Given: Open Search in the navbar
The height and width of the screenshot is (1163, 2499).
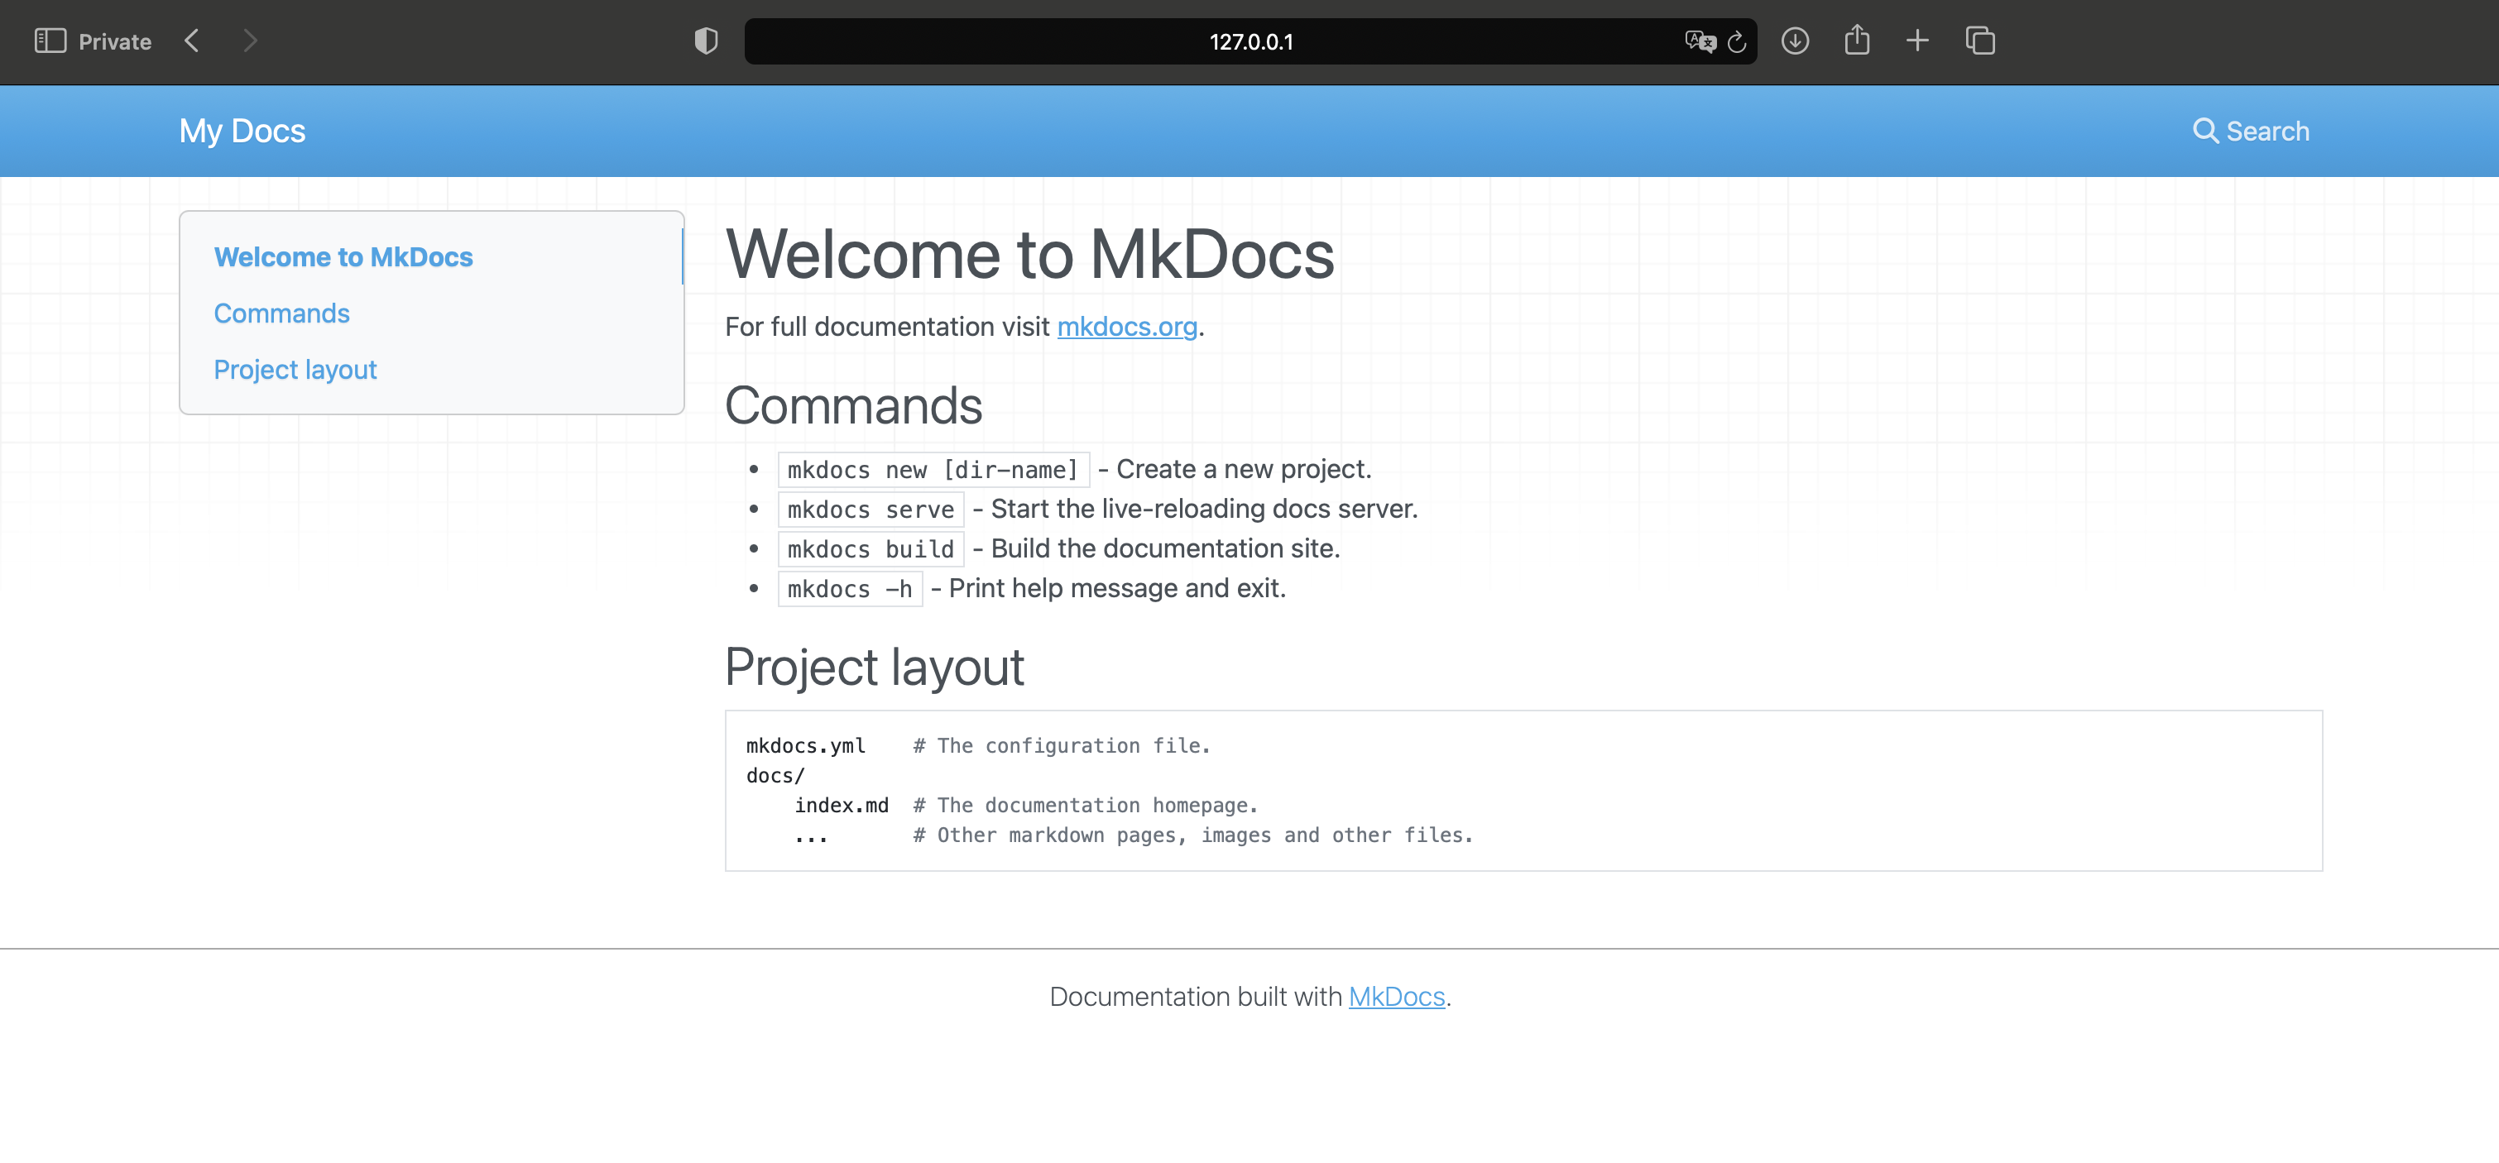Looking at the screenshot, I should point(2251,131).
